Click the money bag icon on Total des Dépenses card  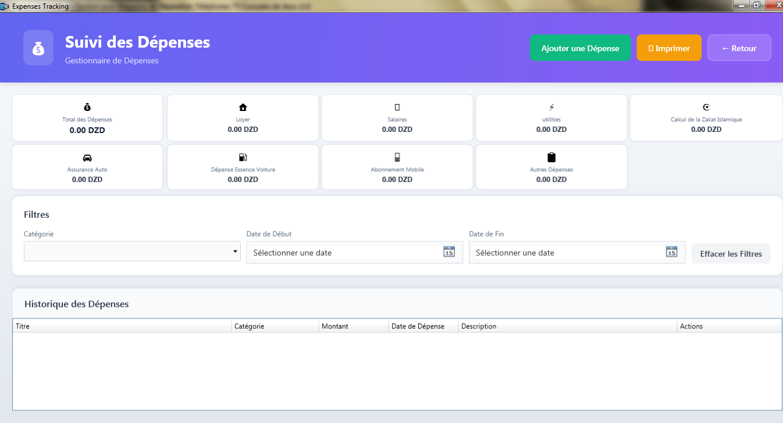pos(87,106)
